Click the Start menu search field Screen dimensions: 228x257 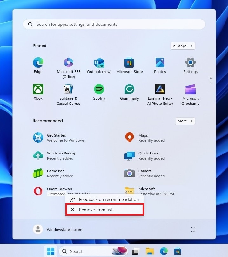[114, 24]
